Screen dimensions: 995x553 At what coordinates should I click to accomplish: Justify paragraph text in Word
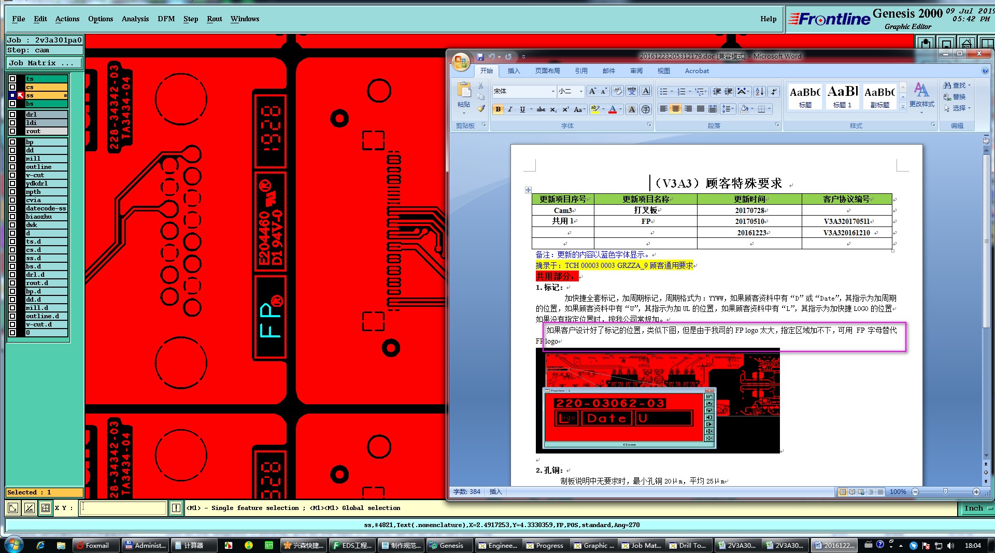(701, 109)
